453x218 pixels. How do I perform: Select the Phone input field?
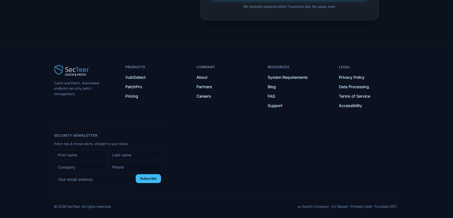coord(135,167)
